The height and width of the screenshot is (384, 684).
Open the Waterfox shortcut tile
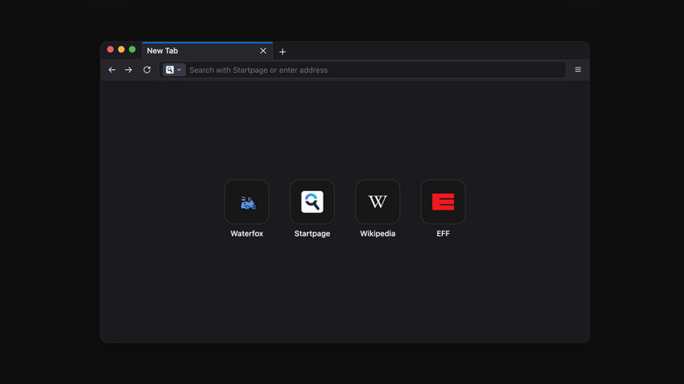[x=247, y=202]
